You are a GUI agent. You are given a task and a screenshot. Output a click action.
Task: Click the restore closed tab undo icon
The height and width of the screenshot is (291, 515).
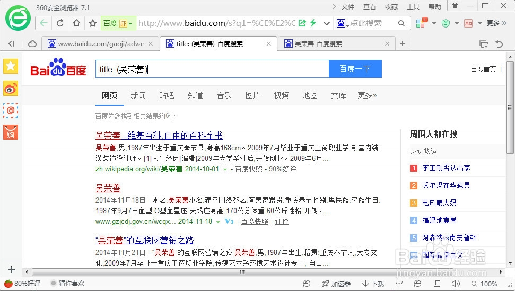[x=499, y=44]
